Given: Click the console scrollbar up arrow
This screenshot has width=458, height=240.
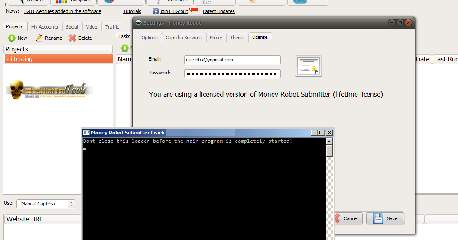Looking at the screenshot, I should point(329,141).
